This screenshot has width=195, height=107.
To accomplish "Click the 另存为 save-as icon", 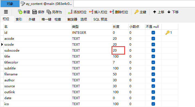I will point(49,12).
